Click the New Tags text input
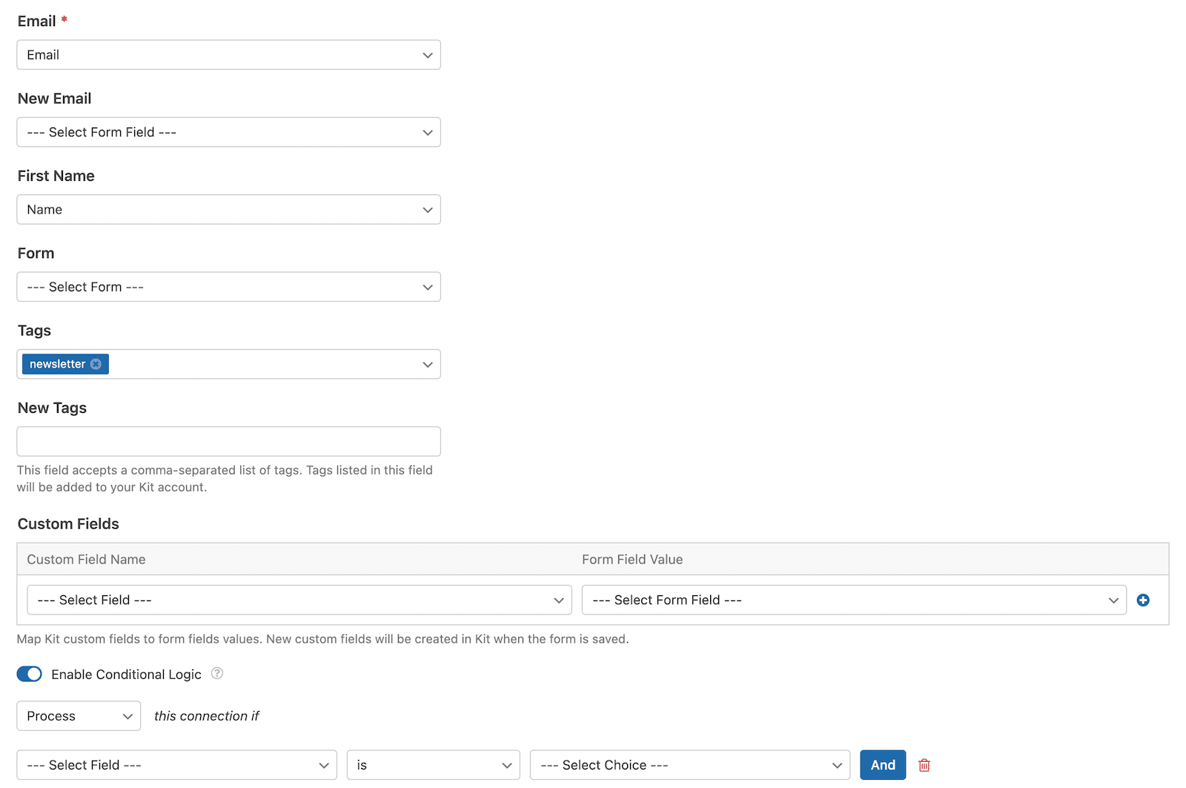Viewport: 1186px width, 788px height. [228, 441]
